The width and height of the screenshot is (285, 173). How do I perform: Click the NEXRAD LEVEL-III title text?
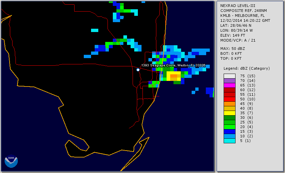(238, 6)
